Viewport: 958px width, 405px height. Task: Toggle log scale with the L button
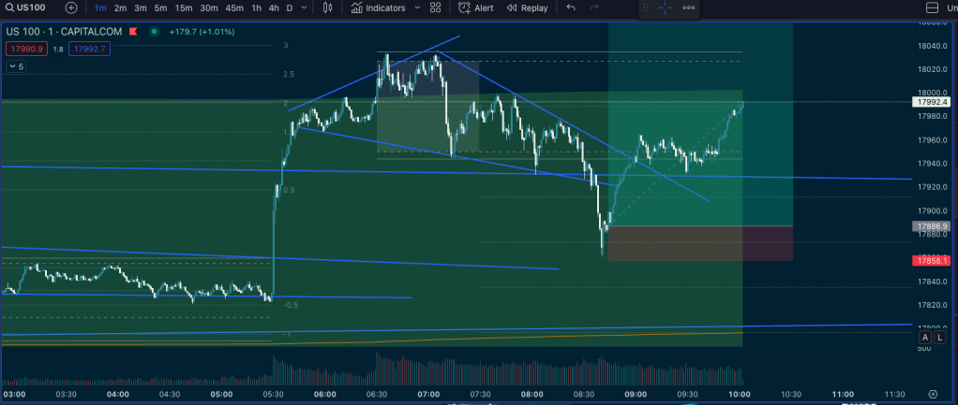coord(939,337)
